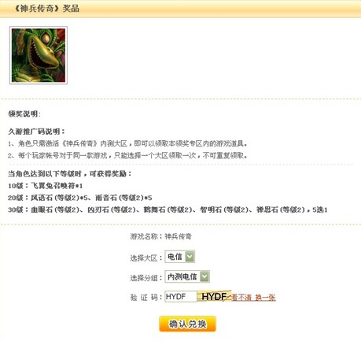Open the 选择大区 dropdown showing 电信
Screen dimensions: 361x341
179,257
